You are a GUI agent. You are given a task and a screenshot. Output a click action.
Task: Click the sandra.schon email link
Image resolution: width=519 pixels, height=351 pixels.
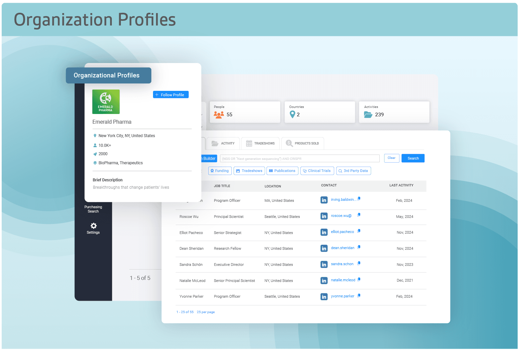click(342, 264)
